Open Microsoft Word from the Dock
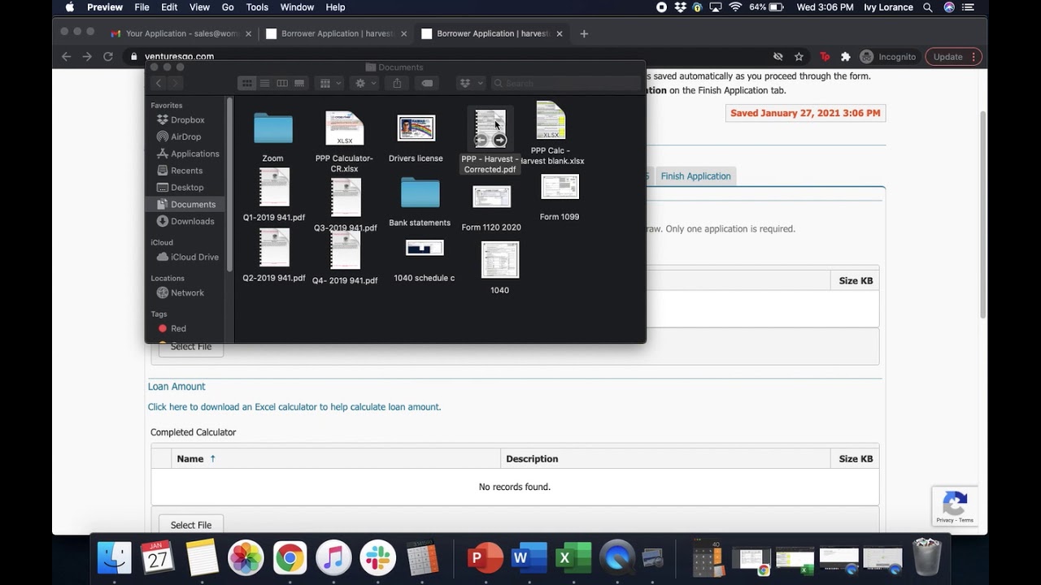The height and width of the screenshot is (585, 1041). coord(529,558)
